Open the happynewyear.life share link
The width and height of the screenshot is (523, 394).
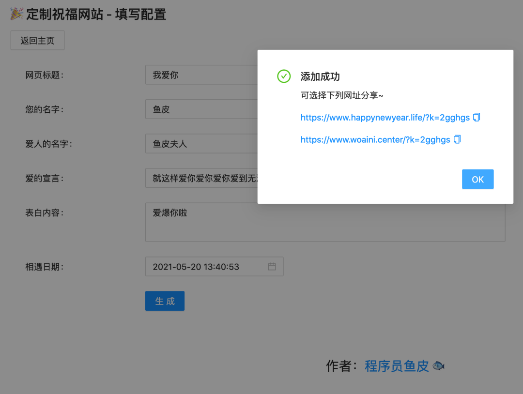click(x=385, y=118)
